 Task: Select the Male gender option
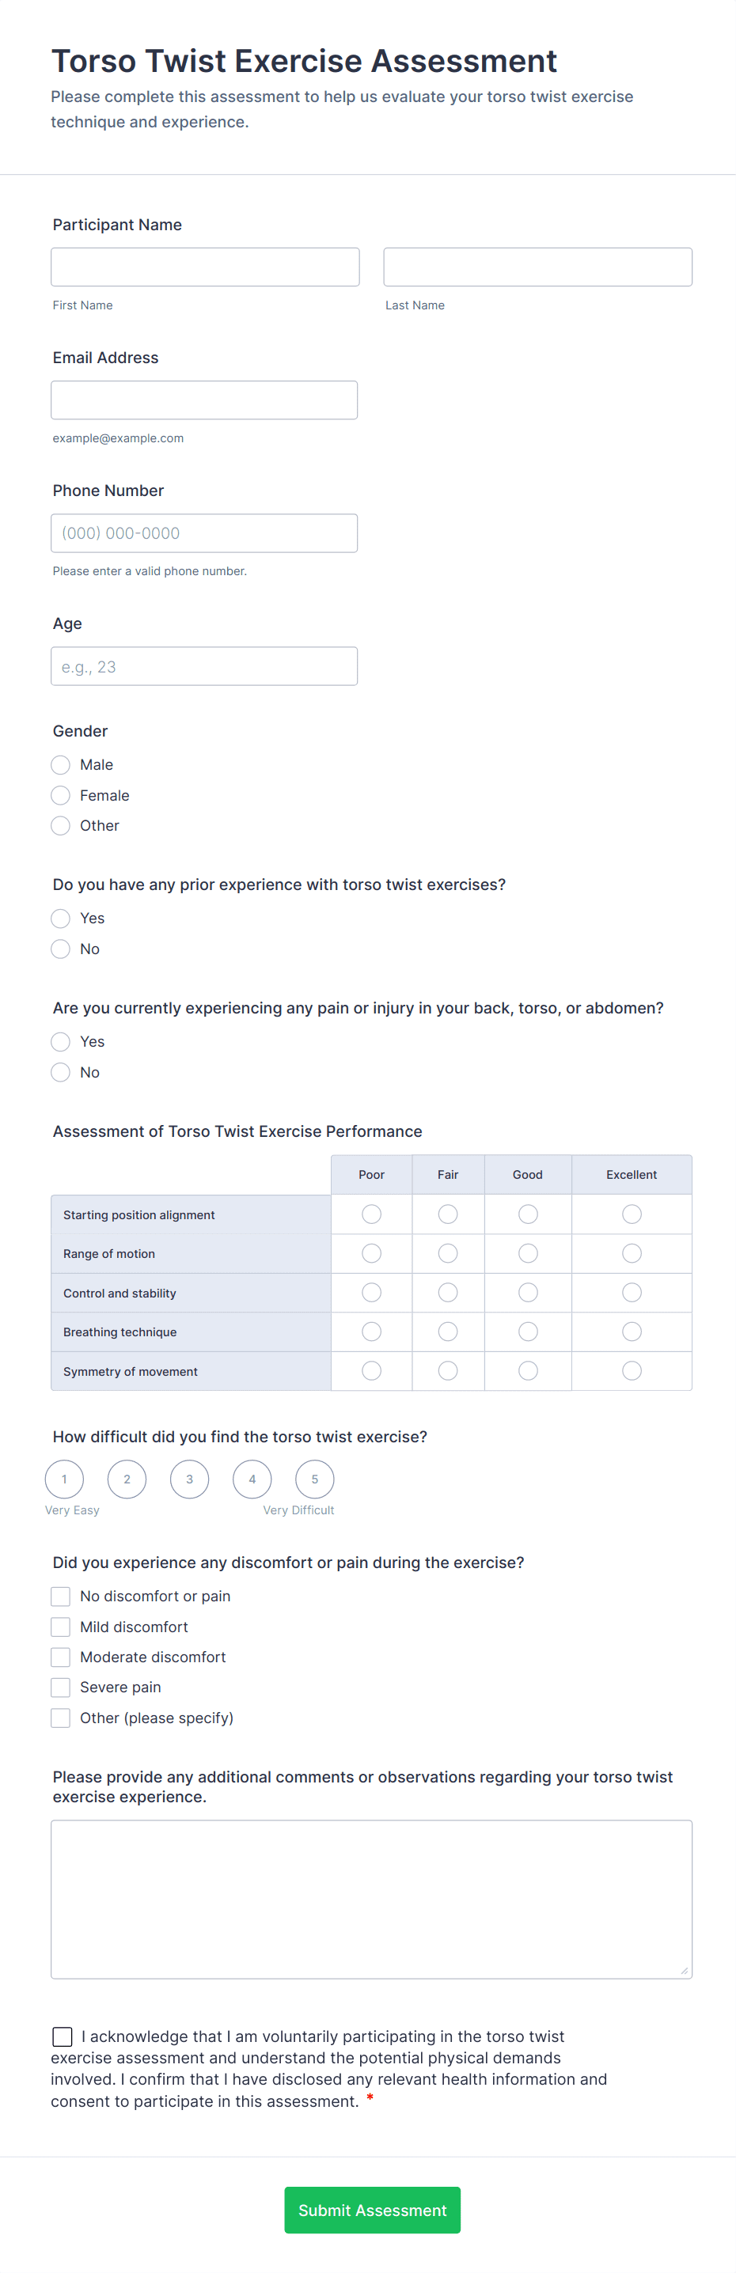pos(60,764)
